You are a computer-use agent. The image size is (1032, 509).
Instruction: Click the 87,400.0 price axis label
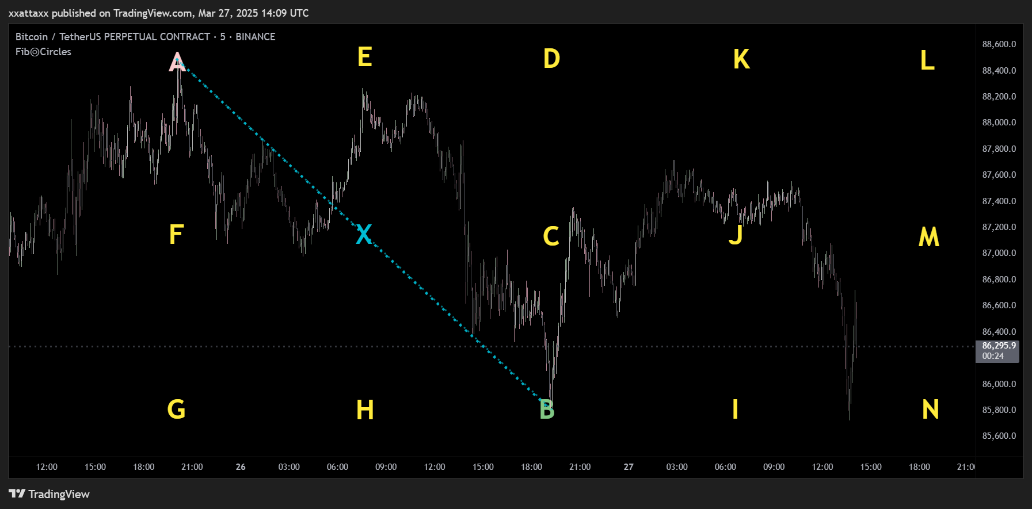pos(999,201)
